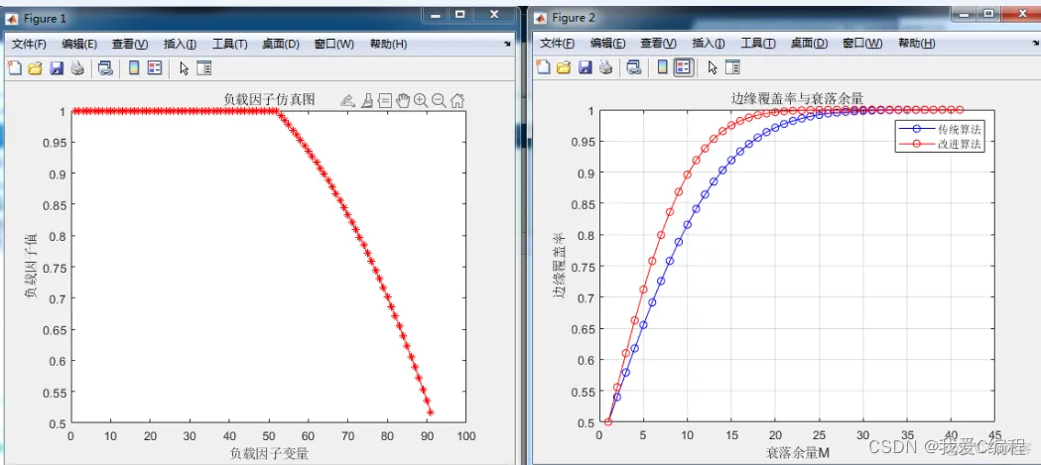Open Property Inspector in Figure 1
The width and height of the screenshot is (1041, 465).
tap(203, 67)
